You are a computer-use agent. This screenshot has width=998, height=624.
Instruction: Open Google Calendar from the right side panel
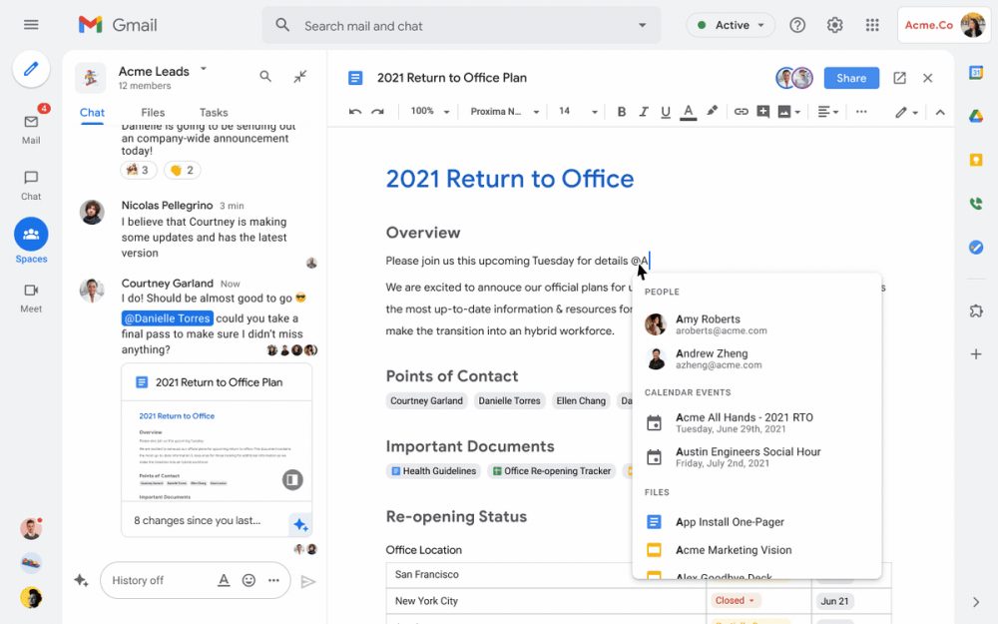coord(976,72)
